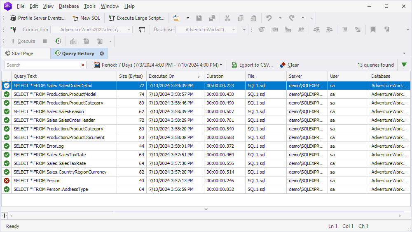Toggle bookmark with the bookmark icon
This screenshot has height=232, width=412.
(x=373, y=29)
